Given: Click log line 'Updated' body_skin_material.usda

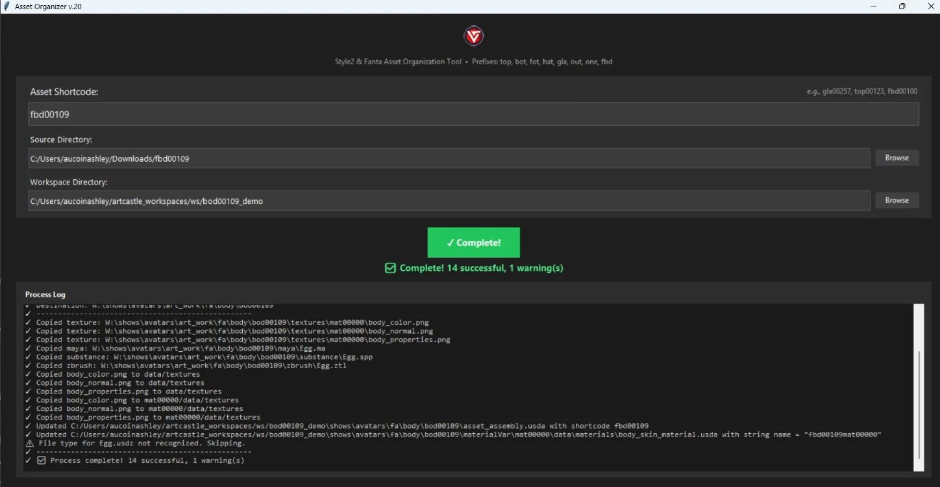Looking at the screenshot, I should tap(458, 434).
